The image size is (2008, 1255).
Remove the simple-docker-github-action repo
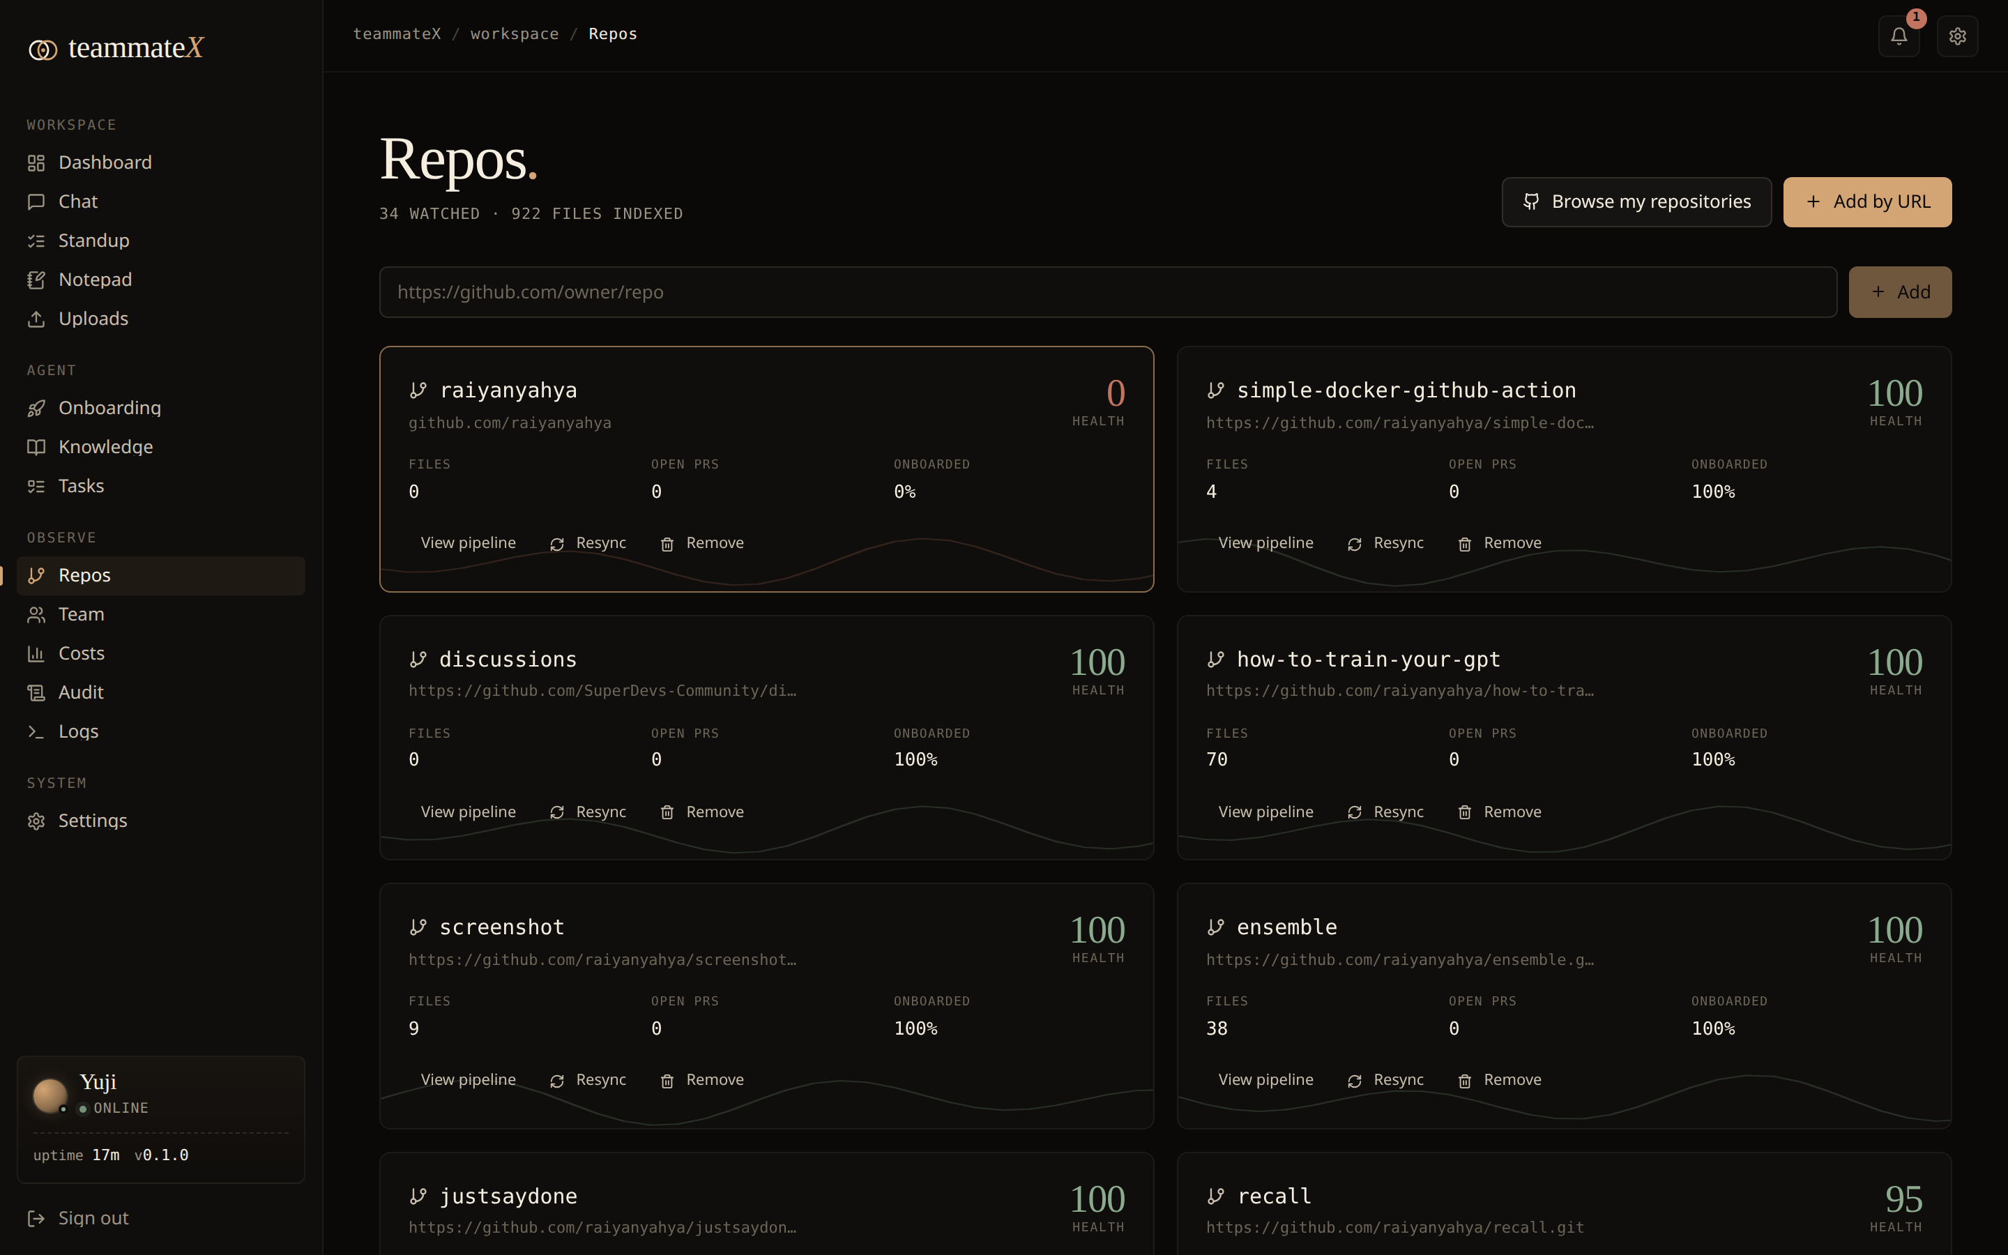(x=1499, y=543)
